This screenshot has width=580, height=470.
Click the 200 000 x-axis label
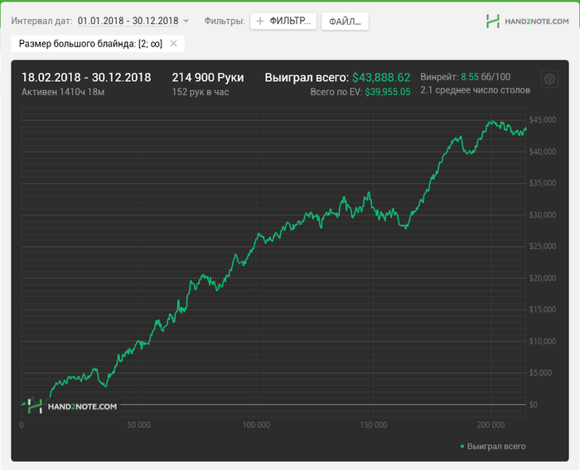click(x=491, y=425)
